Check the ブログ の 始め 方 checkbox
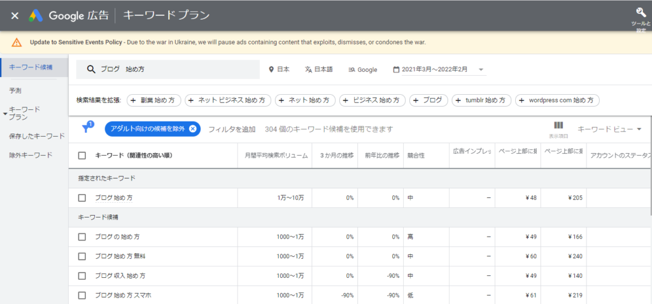This screenshot has width=652, height=304. tap(82, 237)
